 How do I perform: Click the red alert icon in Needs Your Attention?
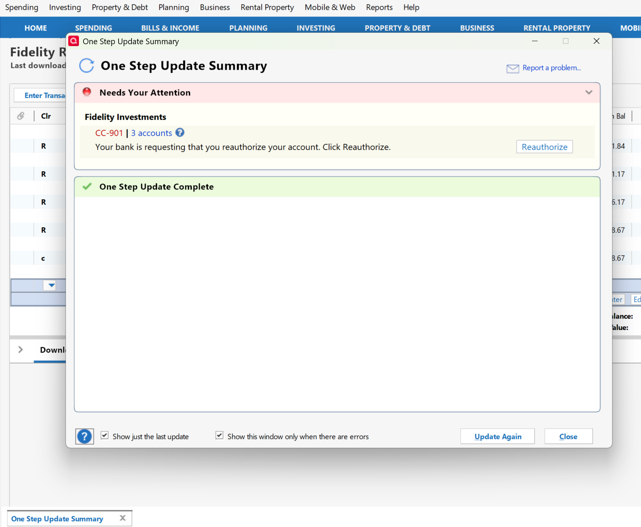pyautogui.click(x=87, y=92)
